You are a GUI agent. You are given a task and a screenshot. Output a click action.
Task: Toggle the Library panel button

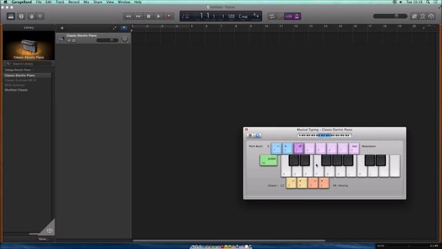(11, 17)
